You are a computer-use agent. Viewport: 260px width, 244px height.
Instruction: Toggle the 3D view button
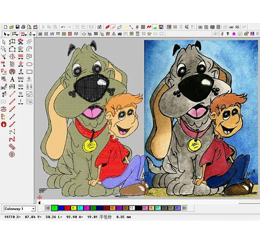pos(144,34)
